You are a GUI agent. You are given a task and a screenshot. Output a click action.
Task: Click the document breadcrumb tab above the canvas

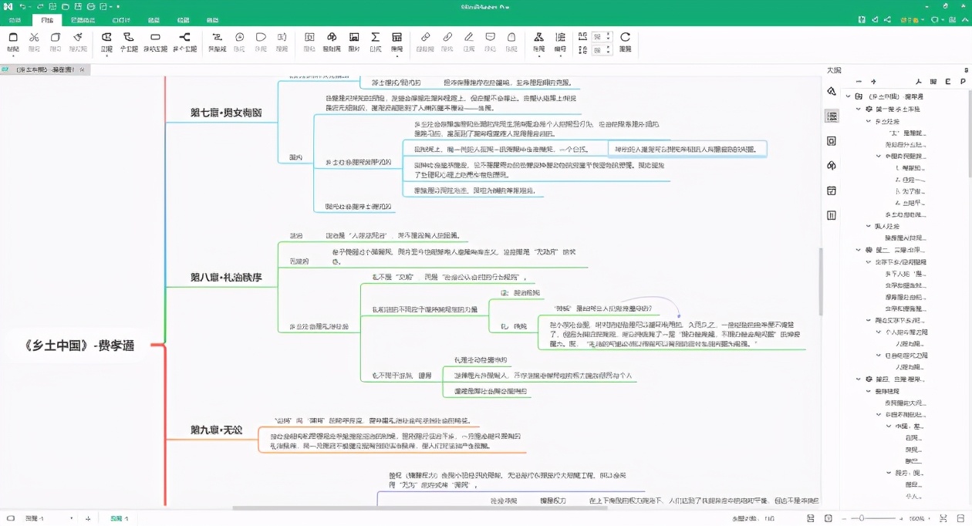point(42,69)
